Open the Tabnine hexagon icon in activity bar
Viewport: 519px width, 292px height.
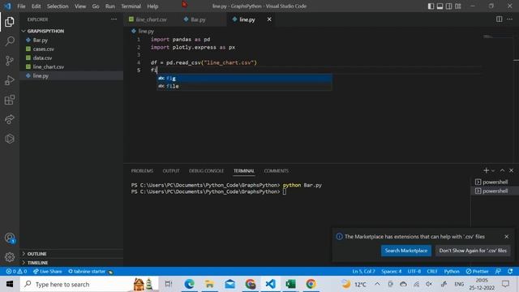(x=10, y=139)
